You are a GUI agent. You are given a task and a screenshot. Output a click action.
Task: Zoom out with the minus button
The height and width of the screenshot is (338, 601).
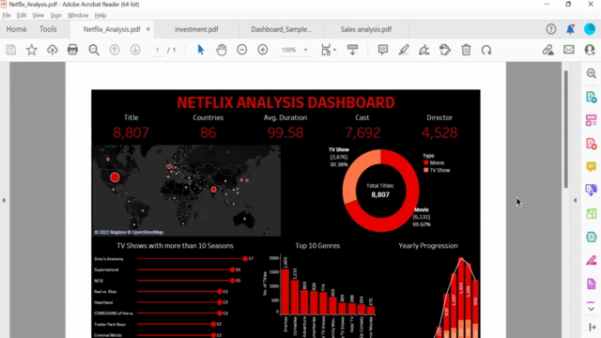click(242, 50)
